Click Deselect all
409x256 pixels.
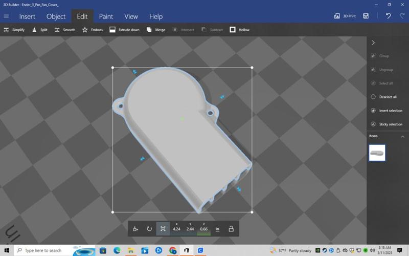coord(384,97)
